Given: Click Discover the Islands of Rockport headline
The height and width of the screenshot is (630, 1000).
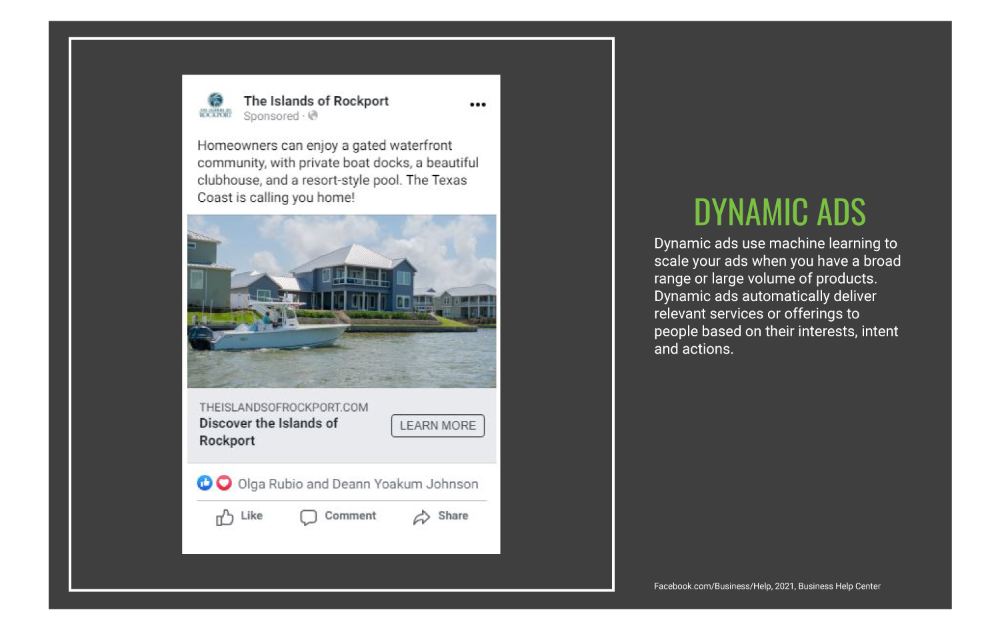Looking at the screenshot, I should pyautogui.click(x=269, y=432).
